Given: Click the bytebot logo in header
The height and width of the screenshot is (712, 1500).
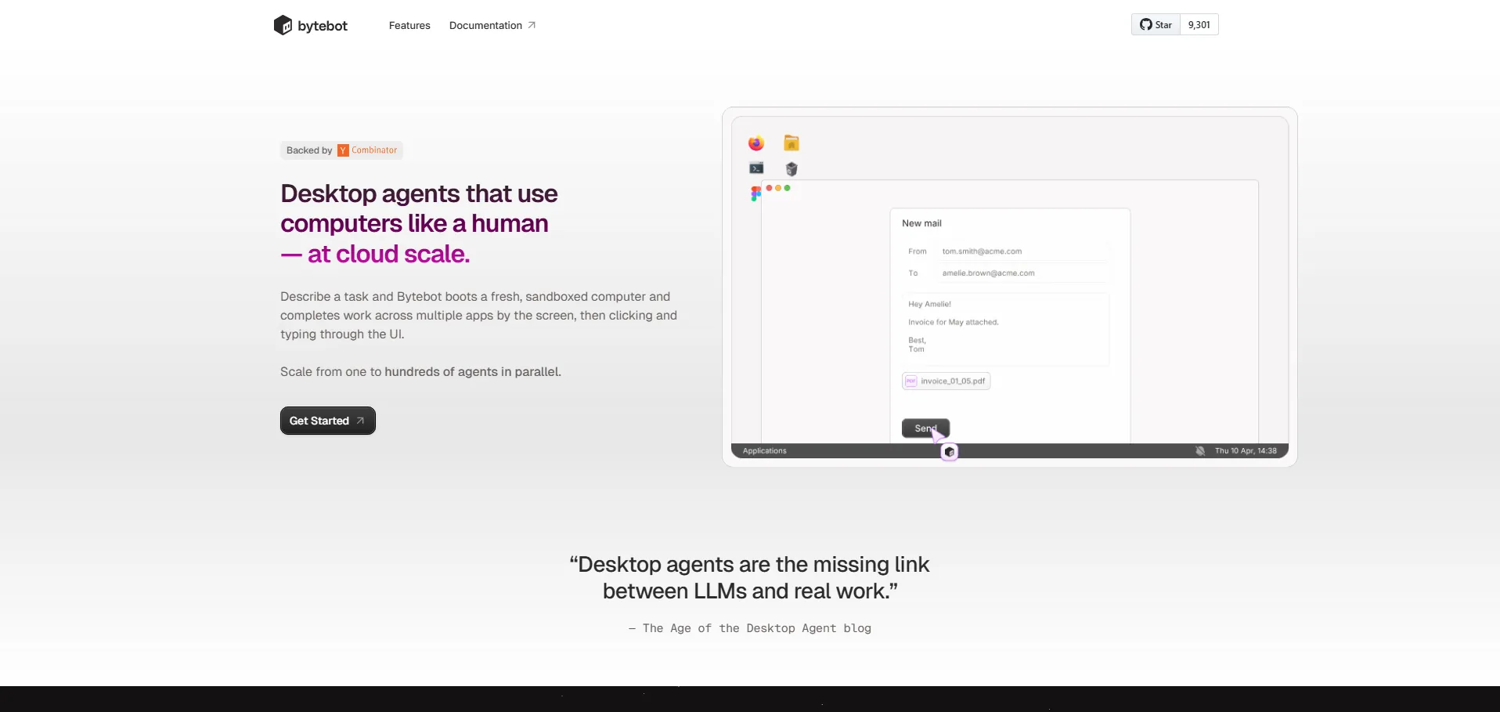Looking at the screenshot, I should [311, 26].
